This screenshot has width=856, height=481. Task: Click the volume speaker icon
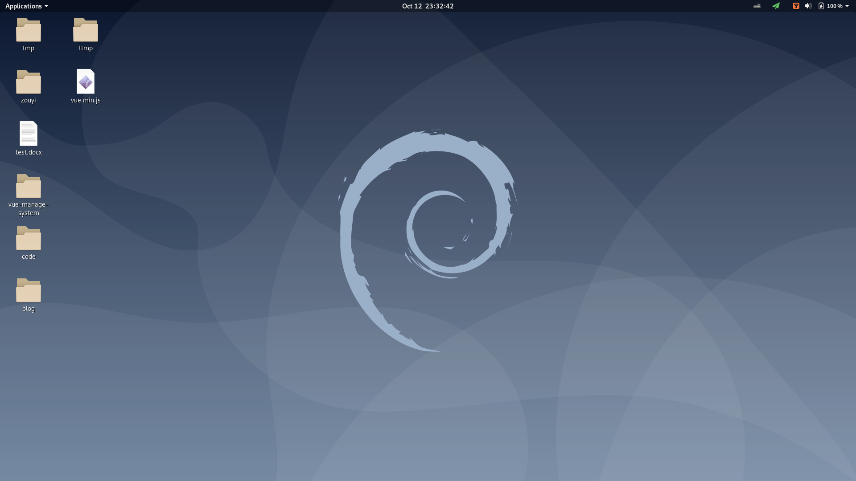tap(808, 6)
